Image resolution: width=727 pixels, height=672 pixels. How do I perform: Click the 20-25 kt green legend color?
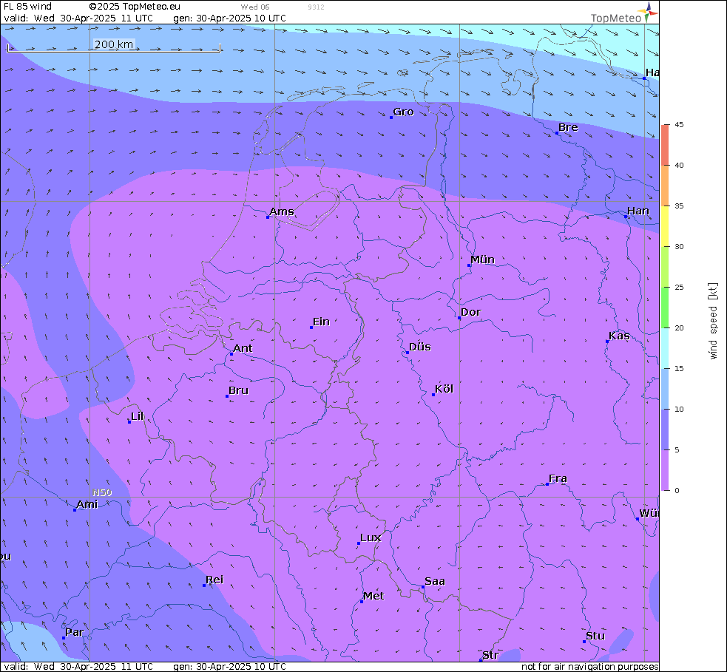tap(666, 308)
